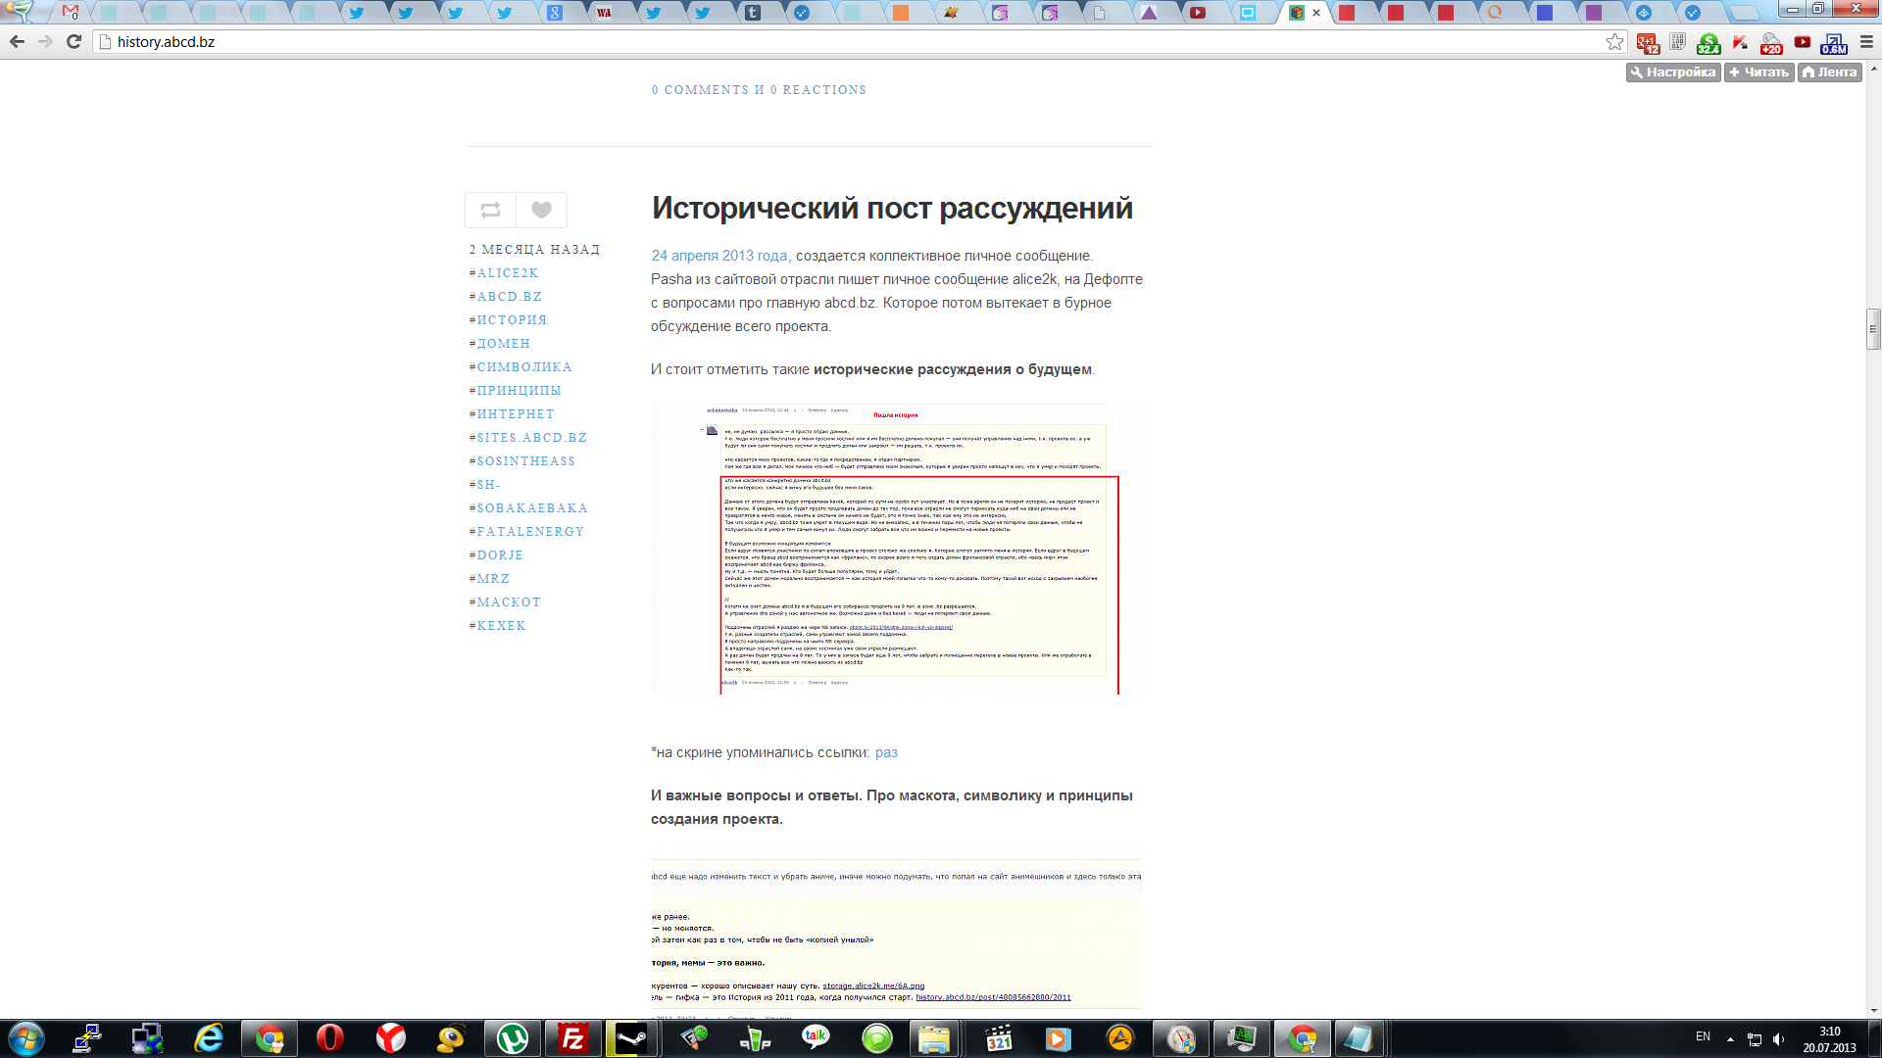Click Читать follow button
This screenshot has height=1058, width=1882.
pyautogui.click(x=1758, y=72)
